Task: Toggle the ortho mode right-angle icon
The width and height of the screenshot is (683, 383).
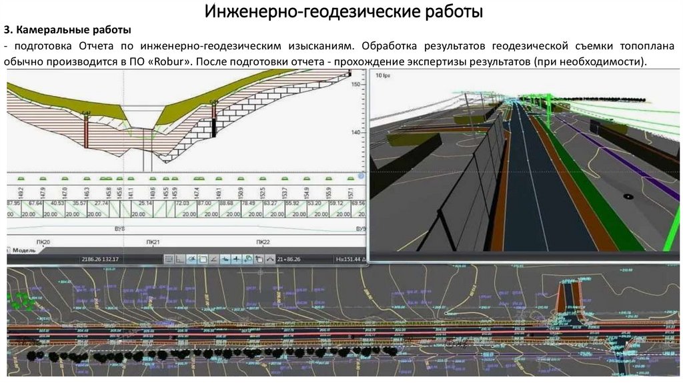Action: [180, 259]
